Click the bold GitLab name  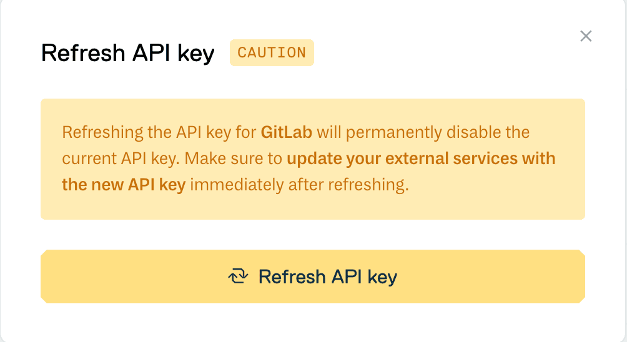tap(286, 133)
